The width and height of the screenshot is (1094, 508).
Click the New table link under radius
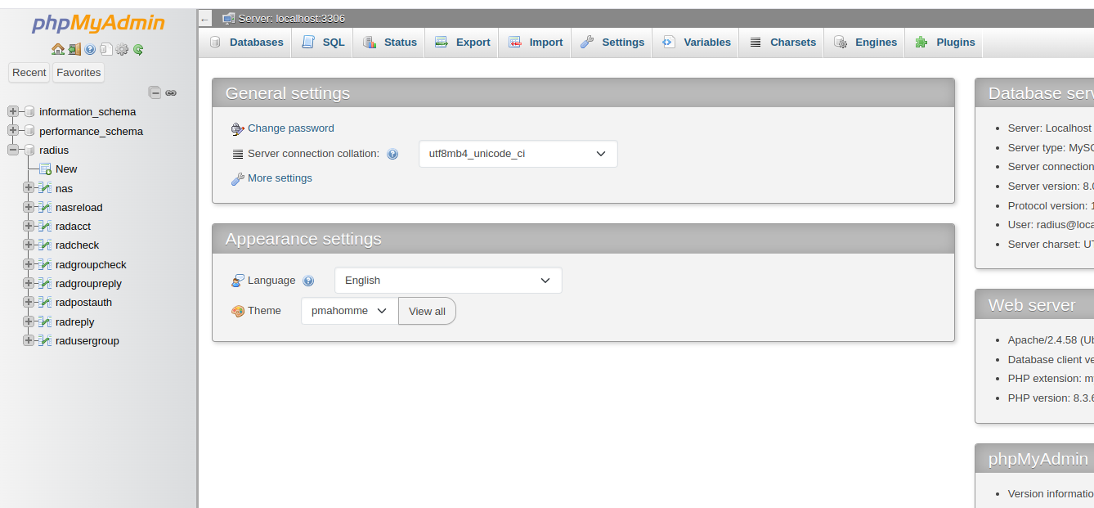66,169
